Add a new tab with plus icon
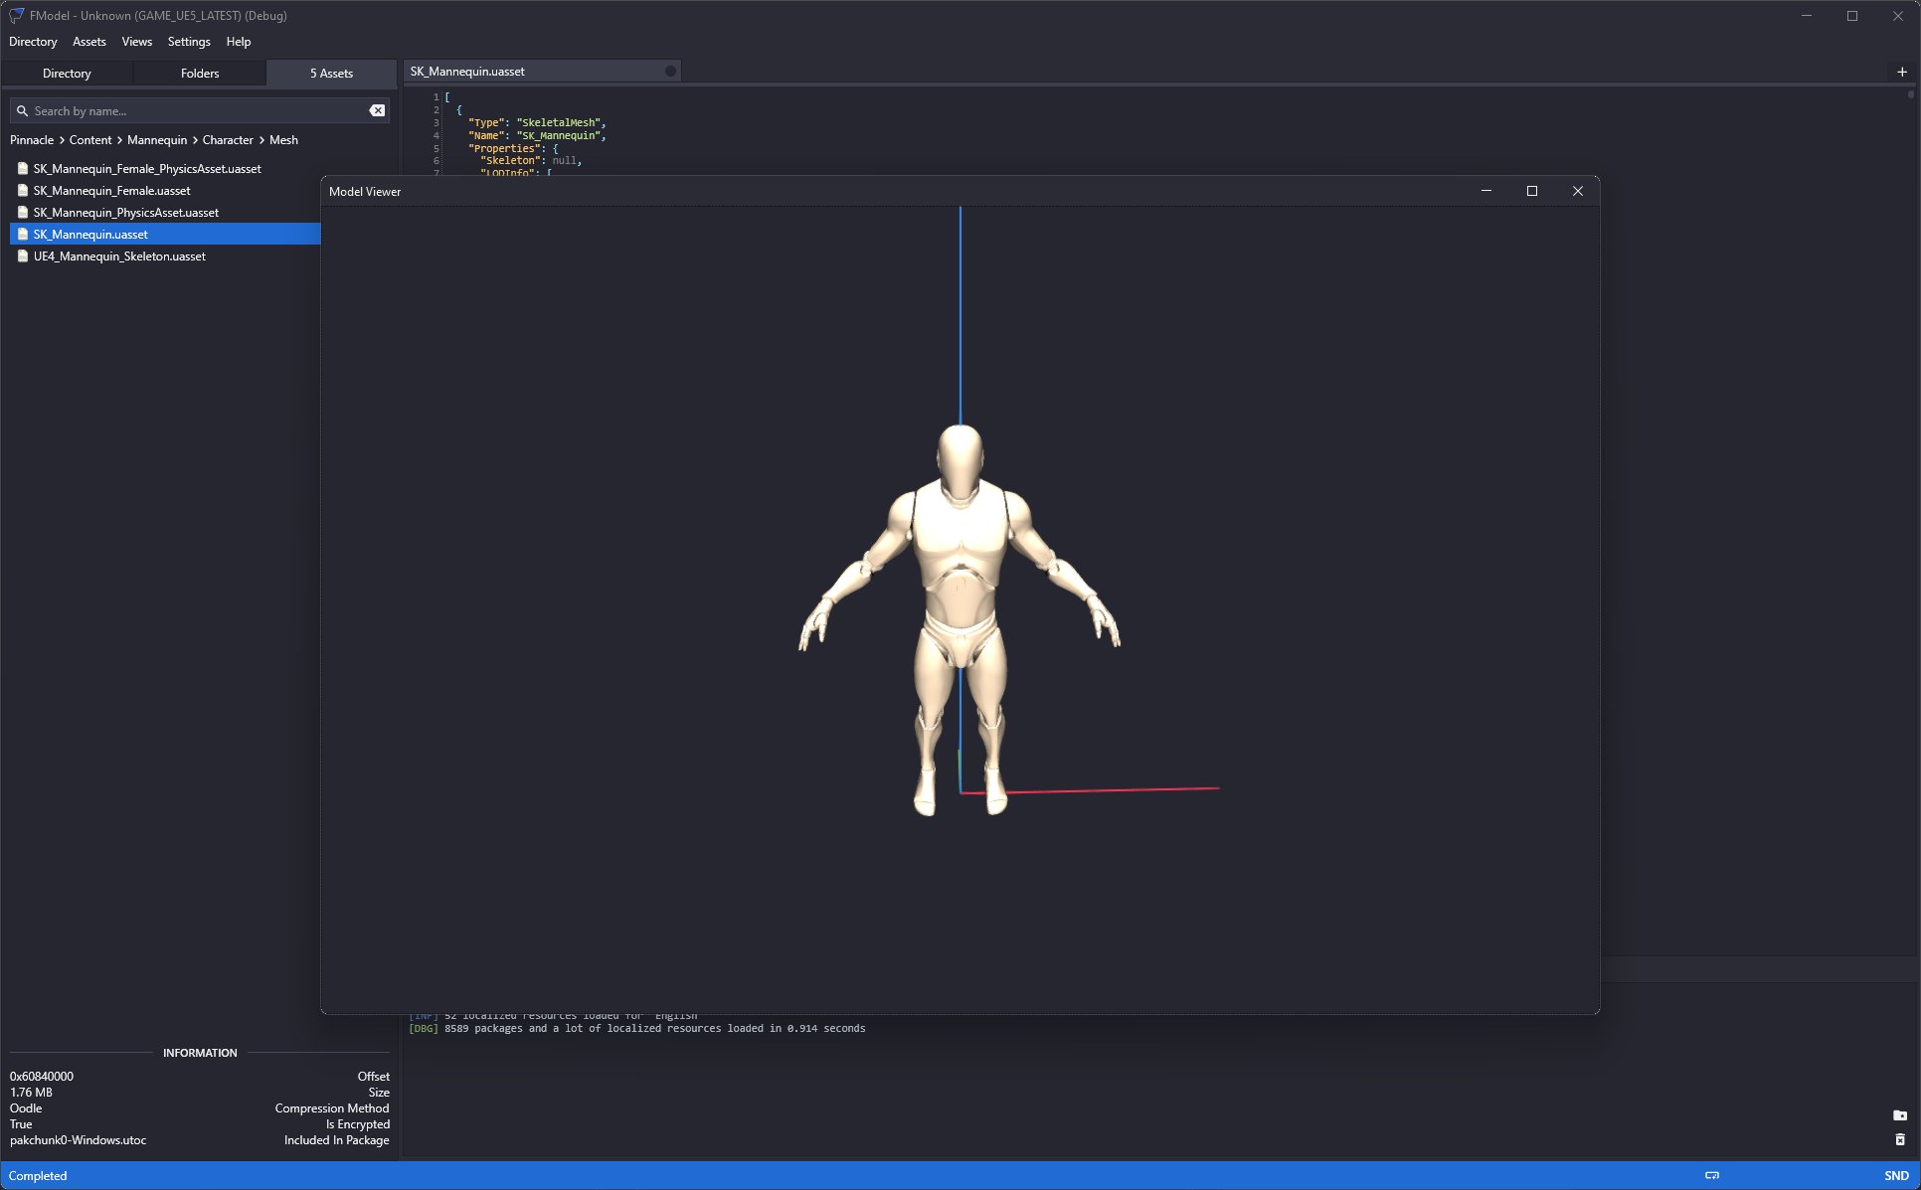 [x=1901, y=72]
